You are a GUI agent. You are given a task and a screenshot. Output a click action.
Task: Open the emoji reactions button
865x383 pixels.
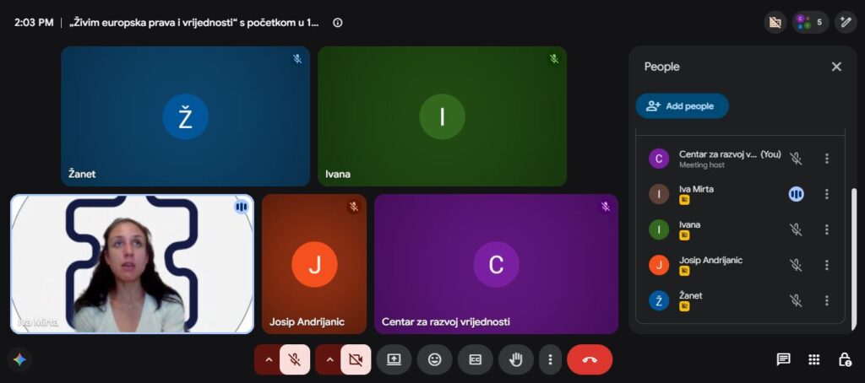pos(435,360)
